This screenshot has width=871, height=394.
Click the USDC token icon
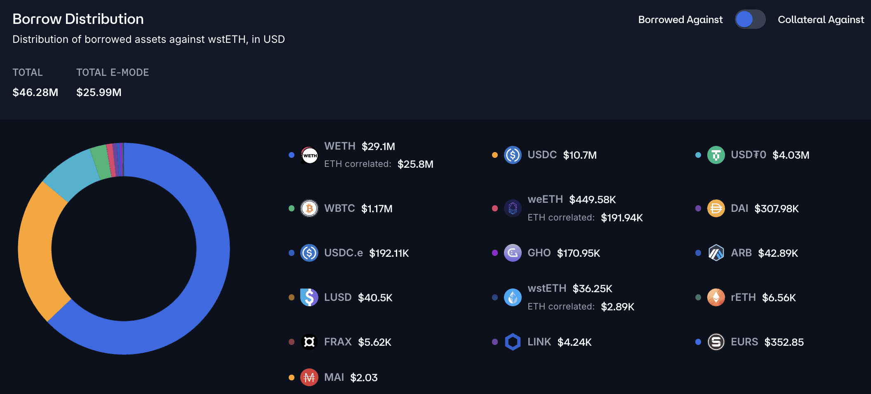click(513, 155)
